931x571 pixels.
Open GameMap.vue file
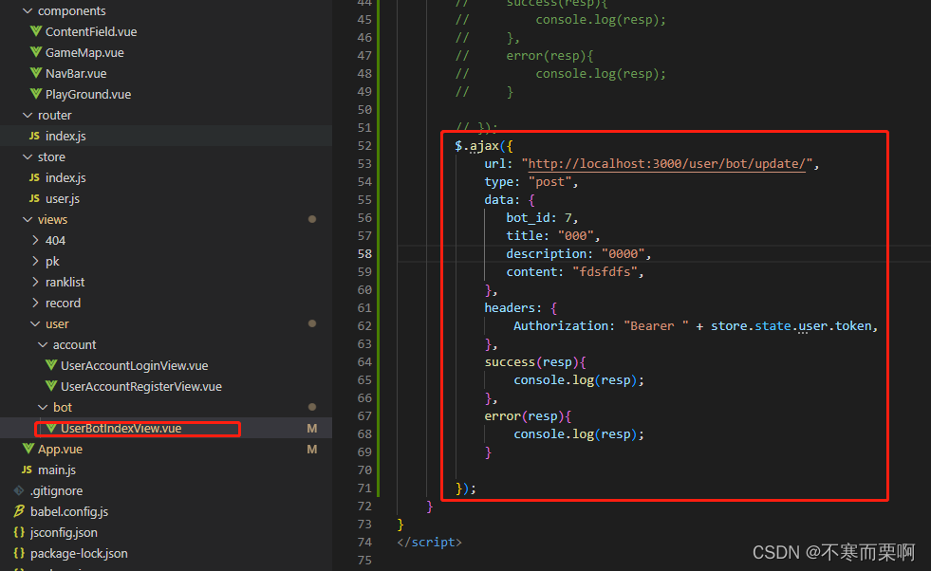pos(84,53)
